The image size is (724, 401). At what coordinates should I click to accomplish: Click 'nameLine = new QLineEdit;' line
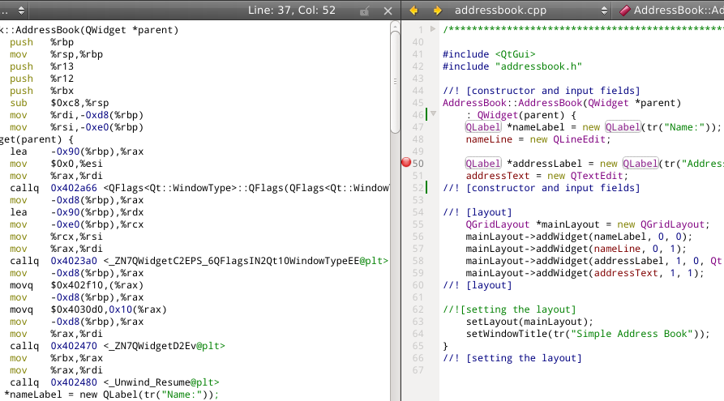[538, 139]
